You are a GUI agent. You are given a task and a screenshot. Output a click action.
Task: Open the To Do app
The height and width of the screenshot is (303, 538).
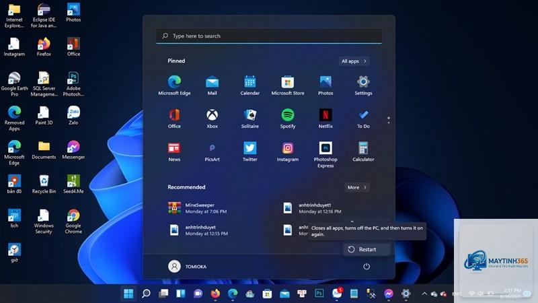click(363, 119)
